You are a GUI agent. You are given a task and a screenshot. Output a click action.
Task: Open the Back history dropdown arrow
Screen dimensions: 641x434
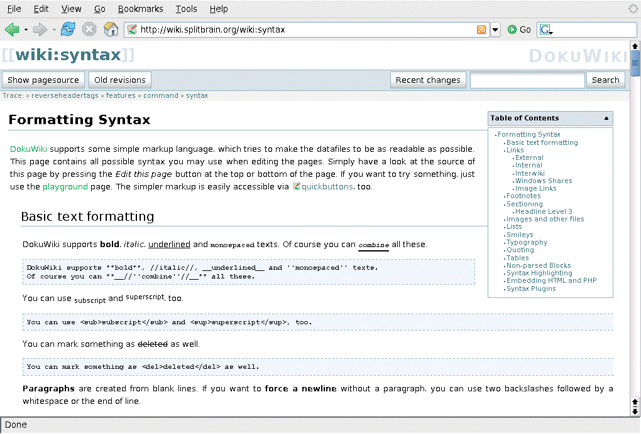(x=26, y=29)
